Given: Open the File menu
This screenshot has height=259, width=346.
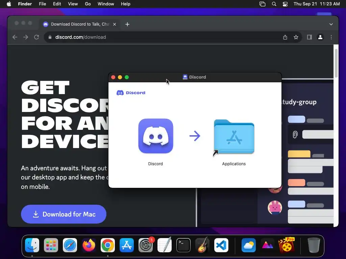Looking at the screenshot, I should click(42, 4).
